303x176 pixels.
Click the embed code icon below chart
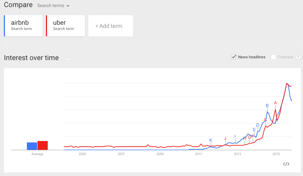(286, 164)
